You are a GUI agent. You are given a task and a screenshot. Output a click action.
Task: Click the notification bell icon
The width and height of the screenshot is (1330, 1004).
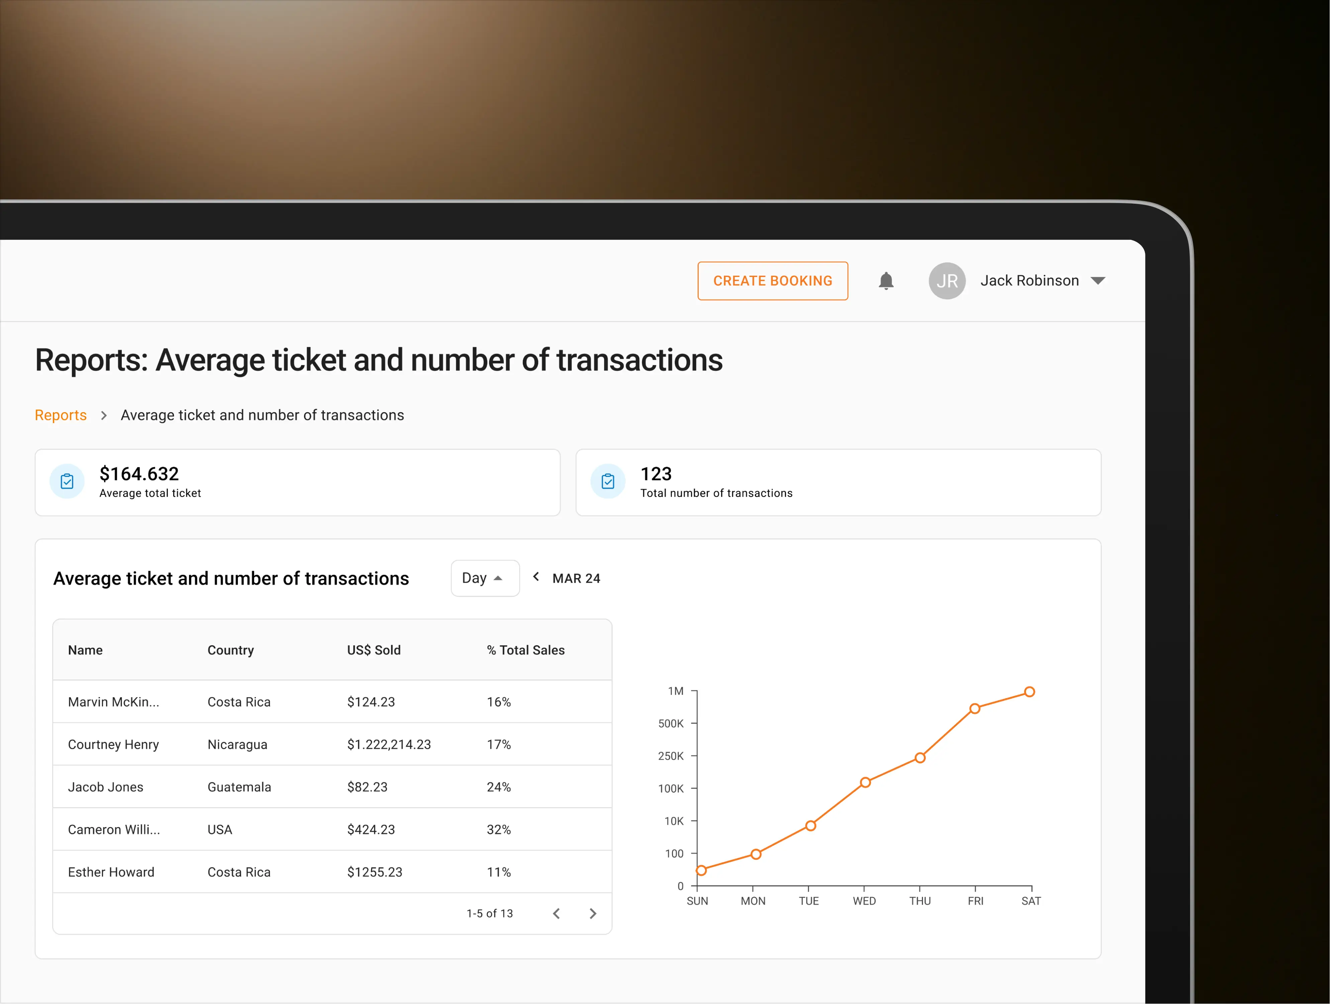tap(886, 281)
